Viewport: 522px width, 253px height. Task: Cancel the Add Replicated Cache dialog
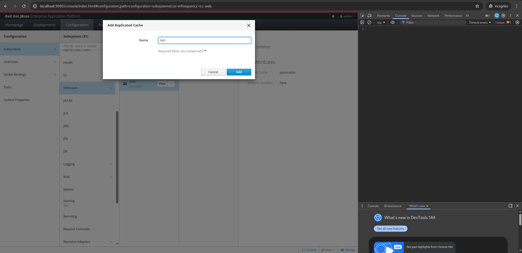pyautogui.click(x=213, y=72)
